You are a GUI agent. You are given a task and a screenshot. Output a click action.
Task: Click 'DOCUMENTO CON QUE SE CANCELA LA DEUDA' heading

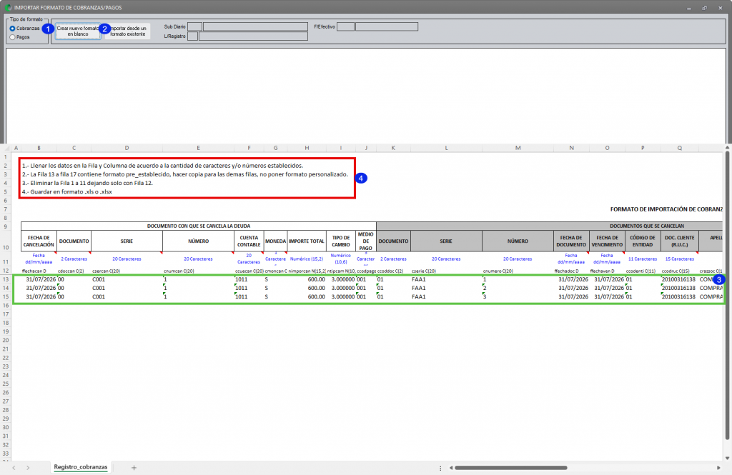[x=199, y=226]
